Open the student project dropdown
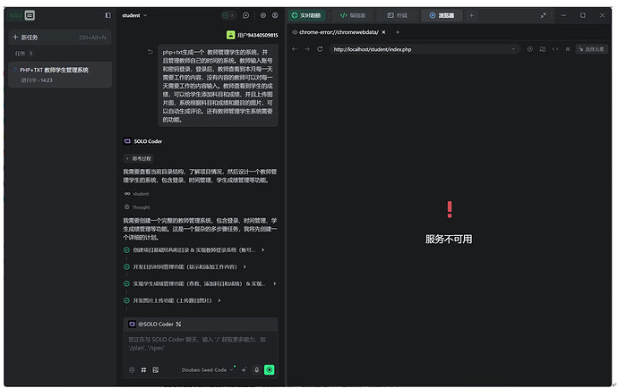Screen dimensions: 618x388 pyautogui.click(x=135, y=15)
